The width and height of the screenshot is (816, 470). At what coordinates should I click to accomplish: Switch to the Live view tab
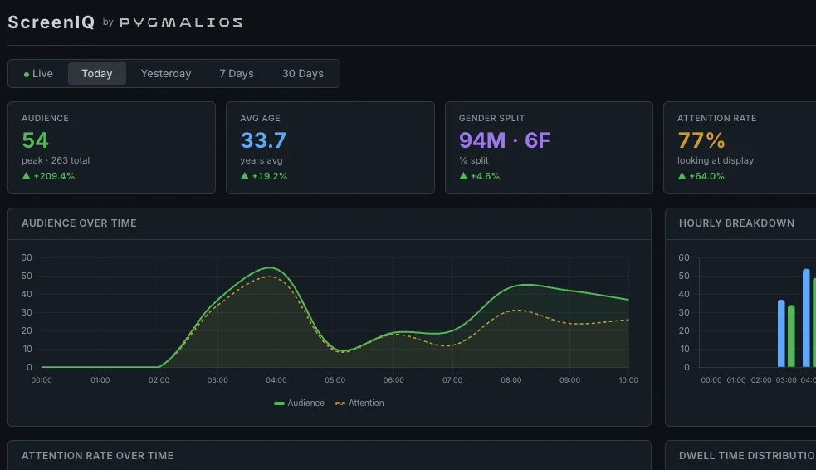tap(38, 73)
